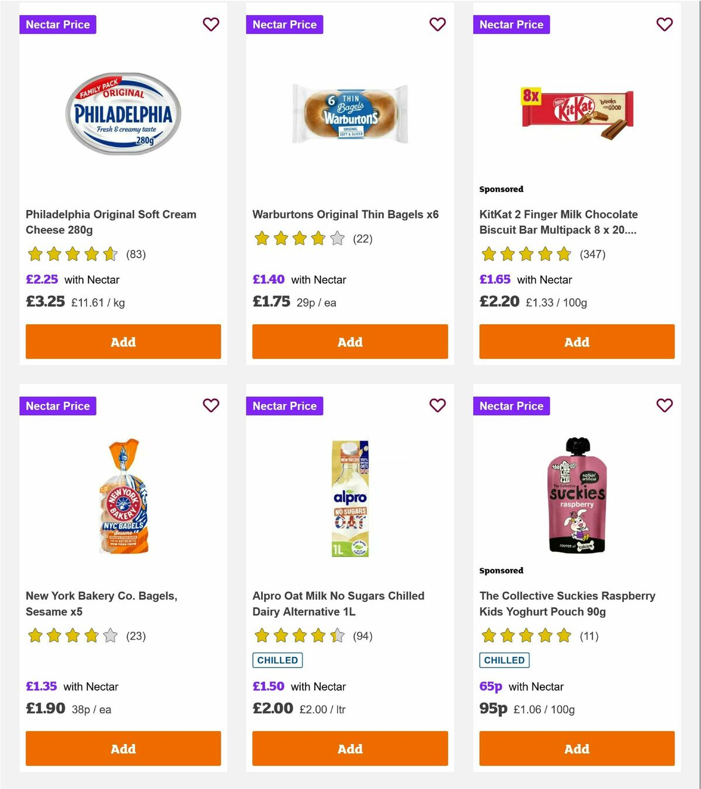Image resolution: width=701 pixels, height=789 pixels.
Task: Select the Nectar Price tag on KitKat
Action: point(511,25)
